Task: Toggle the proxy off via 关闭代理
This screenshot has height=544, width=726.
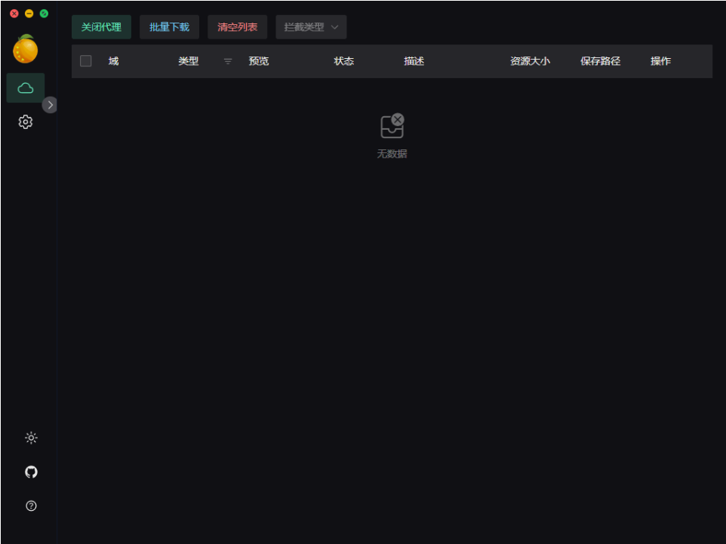Action: click(101, 26)
